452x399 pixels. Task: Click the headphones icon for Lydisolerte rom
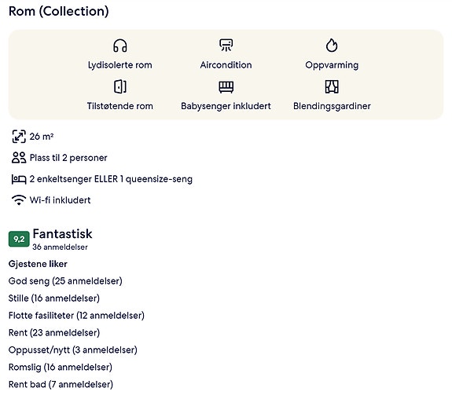120,46
